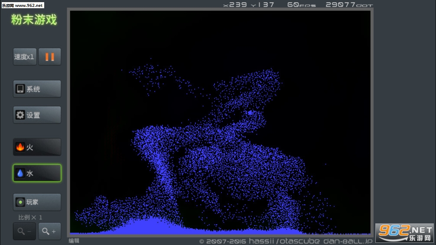
Task: Pause the simulation with the orange pause button
Action: pyautogui.click(x=50, y=57)
